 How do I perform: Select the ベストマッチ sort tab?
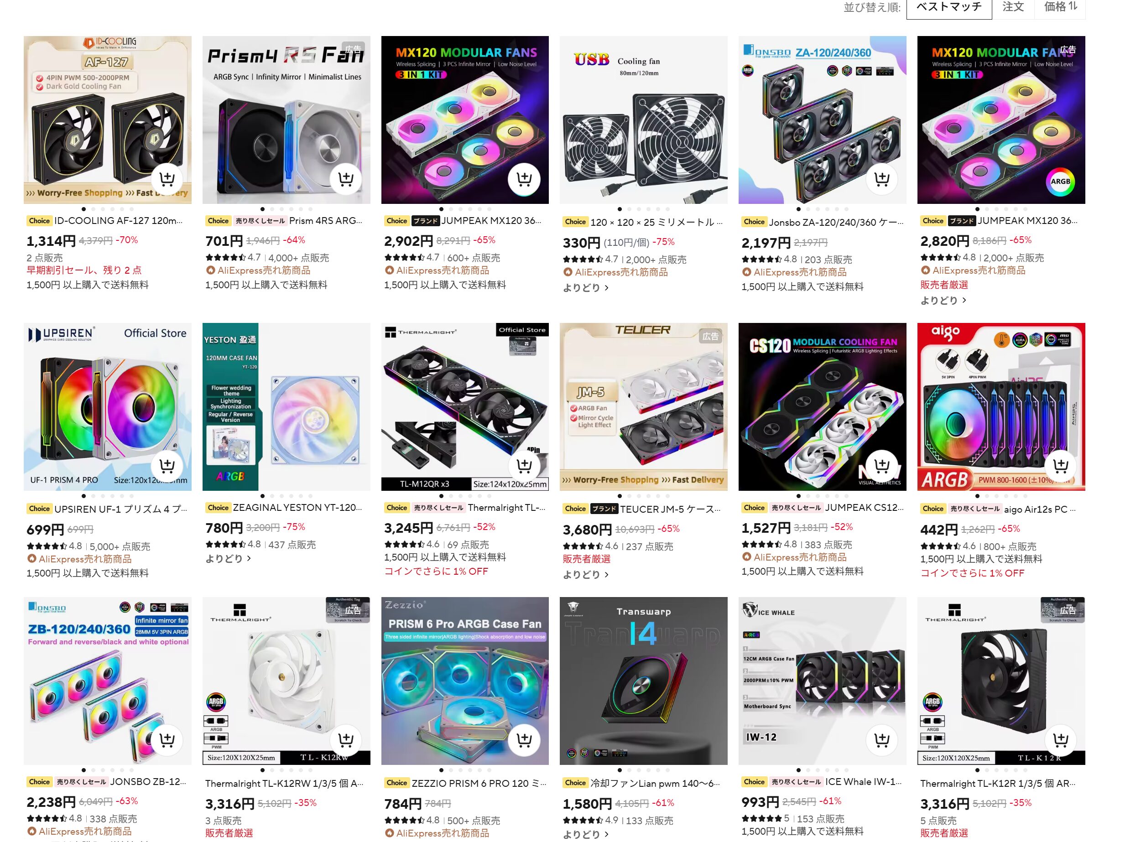[x=949, y=7]
